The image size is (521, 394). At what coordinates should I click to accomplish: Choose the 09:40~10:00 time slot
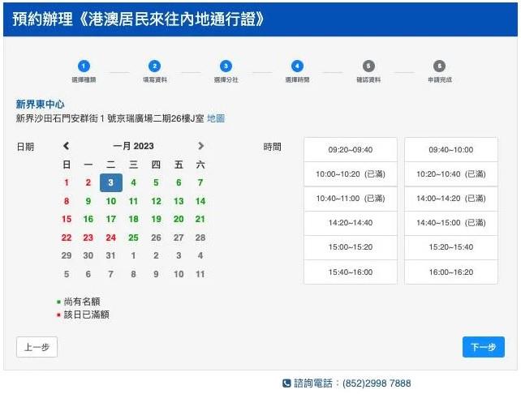(450, 150)
